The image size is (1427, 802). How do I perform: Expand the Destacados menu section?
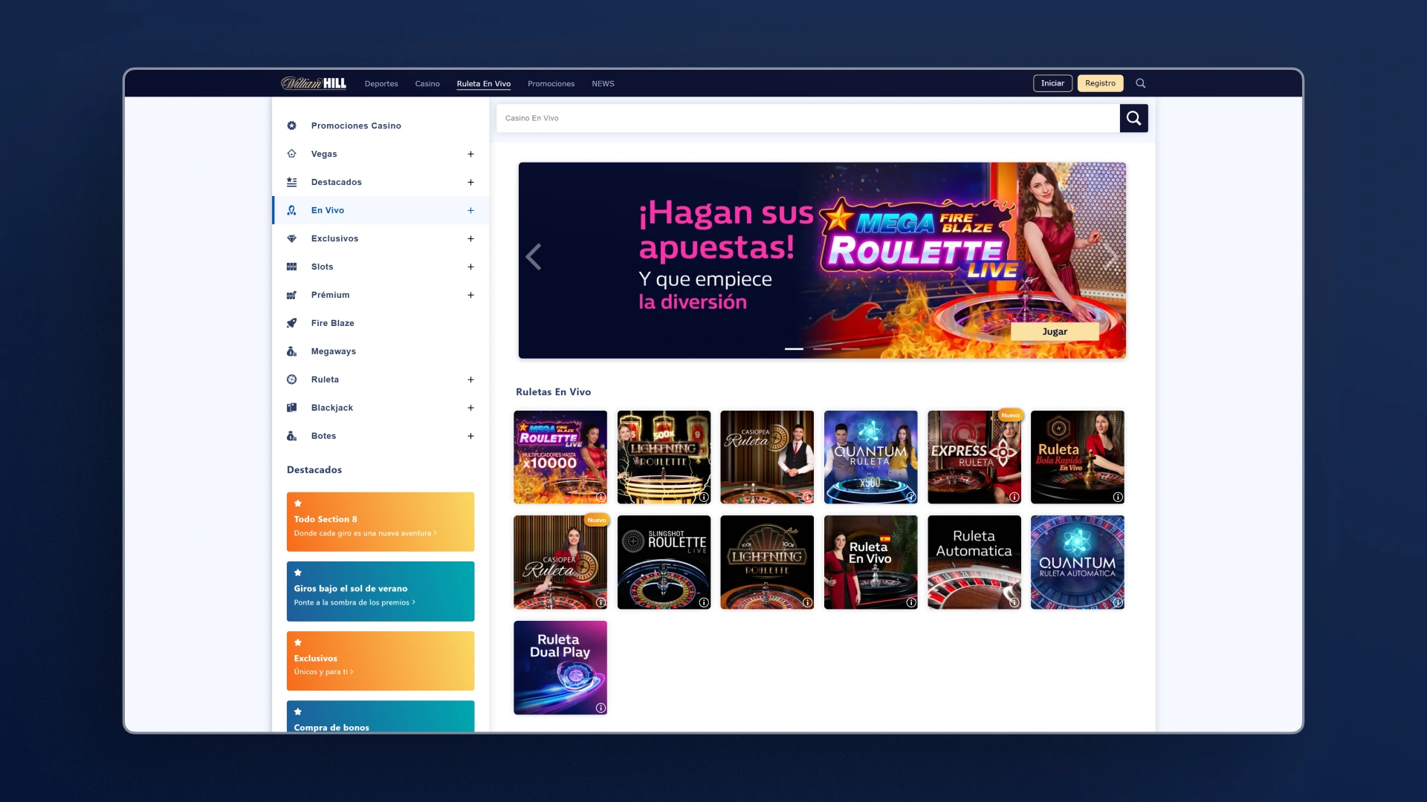470,182
